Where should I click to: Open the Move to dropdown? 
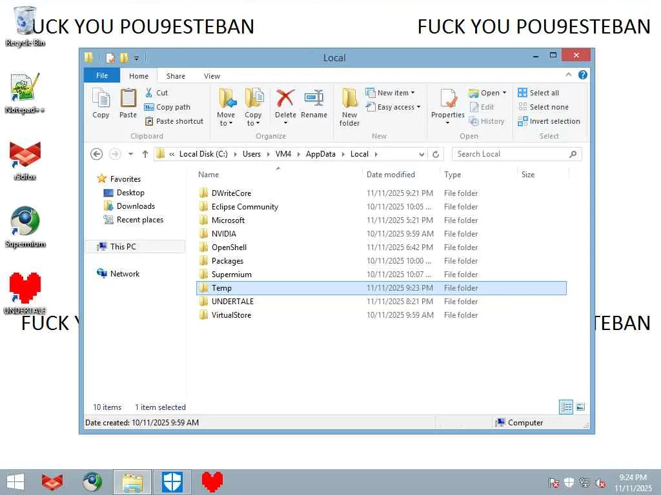pyautogui.click(x=226, y=107)
